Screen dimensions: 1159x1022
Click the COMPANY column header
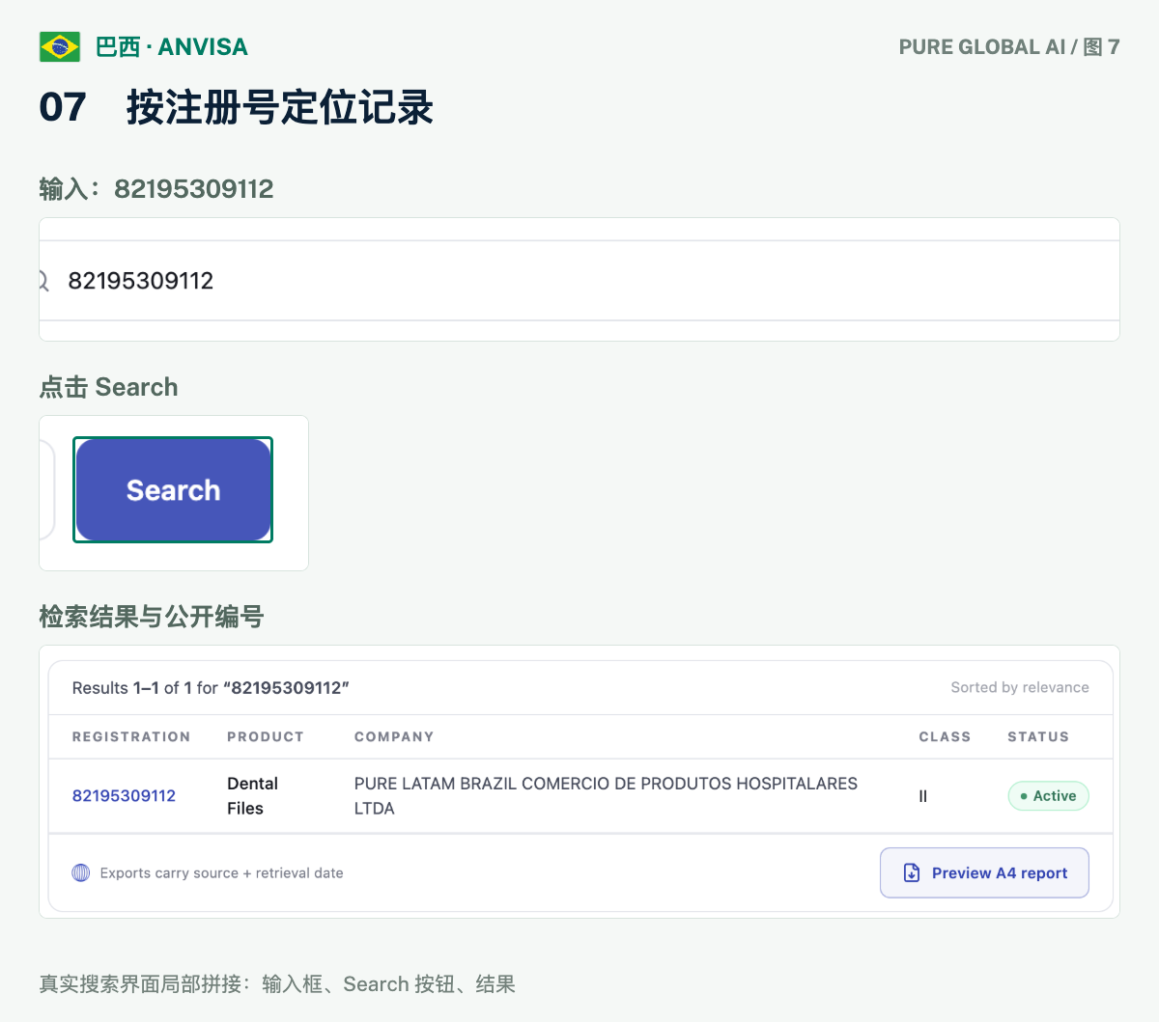394,736
